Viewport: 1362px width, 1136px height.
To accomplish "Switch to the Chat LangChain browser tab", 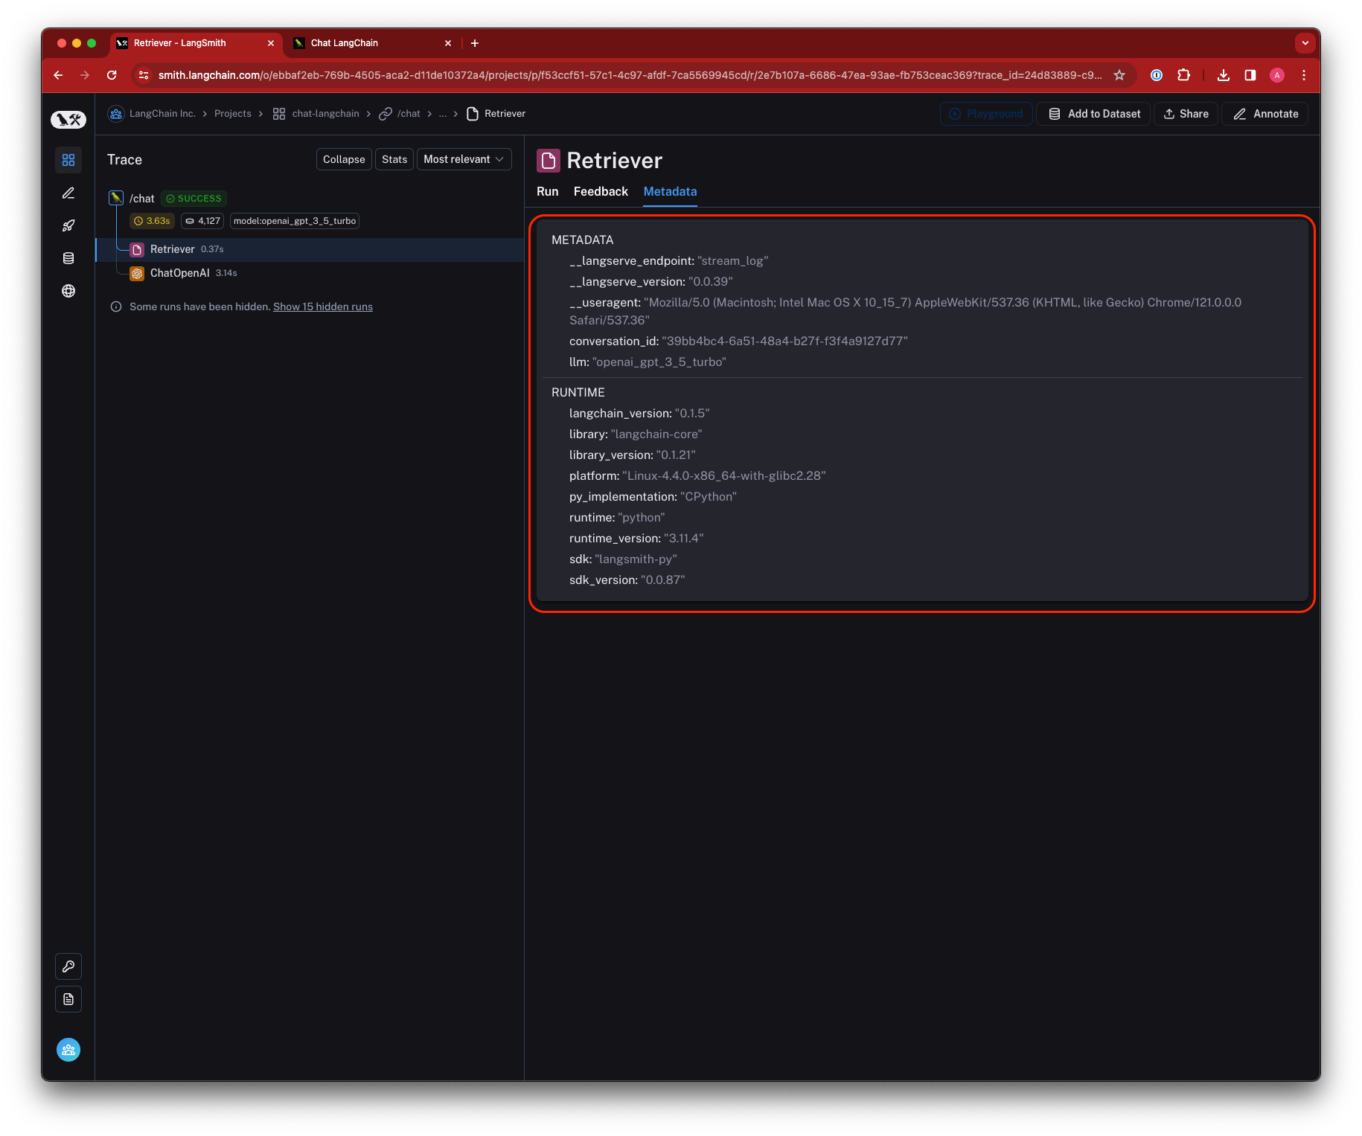I will (x=372, y=43).
